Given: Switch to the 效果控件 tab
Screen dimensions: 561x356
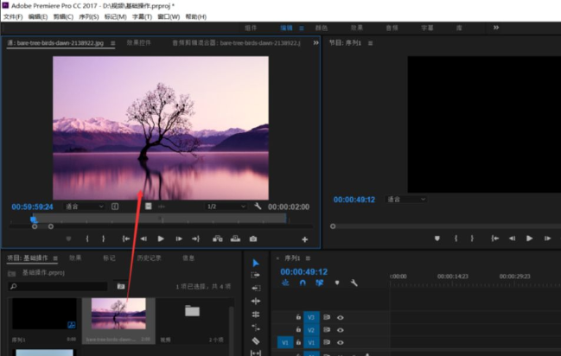Looking at the screenshot, I should [x=139, y=42].
